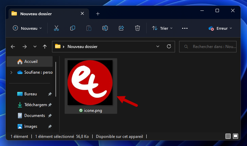Click the search field Rechercher dans

click(x=208, y=47)
